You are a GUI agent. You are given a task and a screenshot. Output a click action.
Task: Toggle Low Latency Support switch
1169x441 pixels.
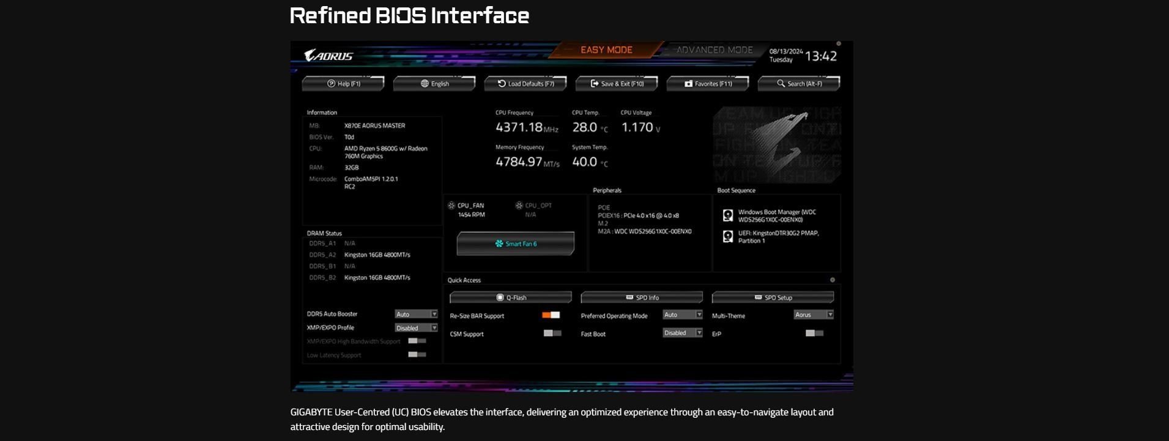point(417,355)
